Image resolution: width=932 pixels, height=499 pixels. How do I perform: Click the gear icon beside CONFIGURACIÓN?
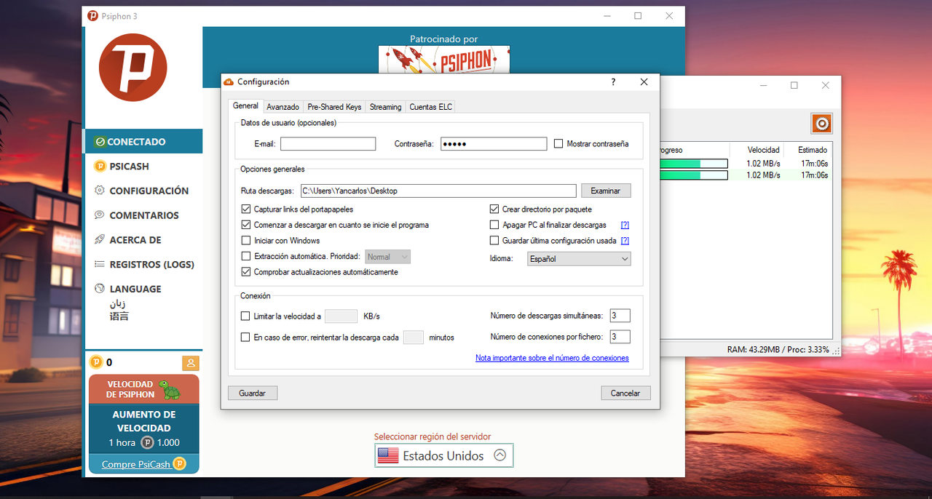point(100,191)
